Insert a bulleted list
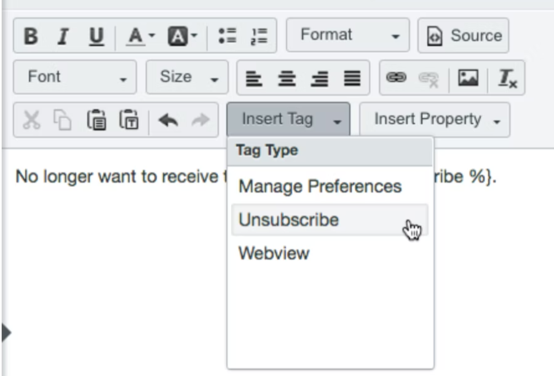Image resolution: width=554 pixels, height=376 pixels. (227, 36)
